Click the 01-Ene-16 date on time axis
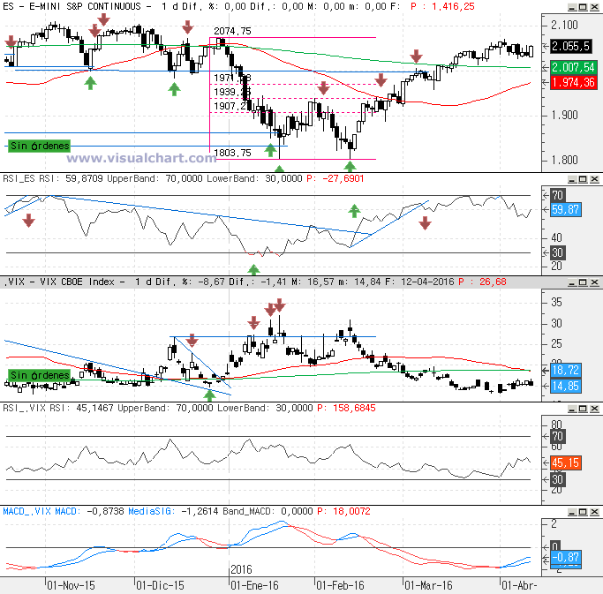This screenshot has height=594, width=603. coord(254,585)
